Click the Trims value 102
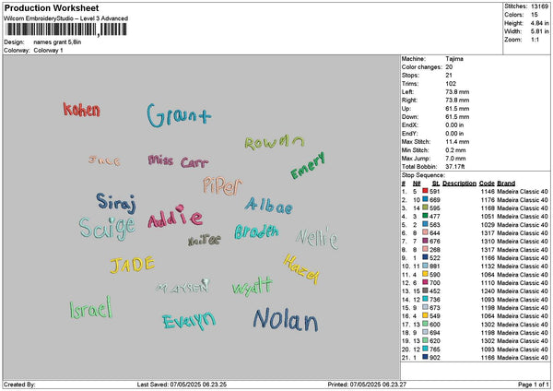The height and width of the screenshot is (391, 553). [451, 84]
